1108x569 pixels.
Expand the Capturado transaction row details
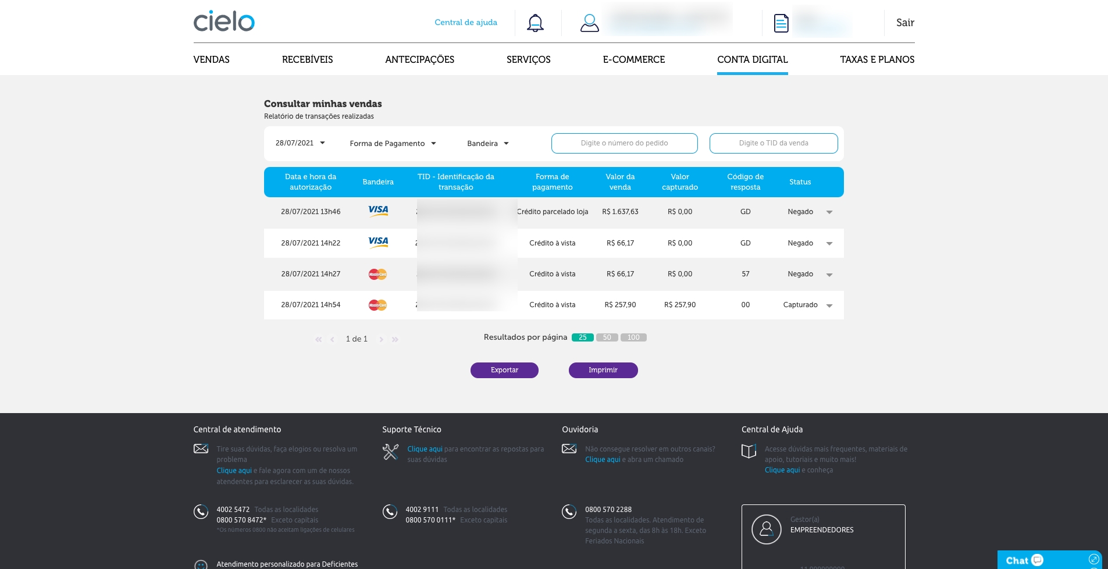[x=829, y=305]
